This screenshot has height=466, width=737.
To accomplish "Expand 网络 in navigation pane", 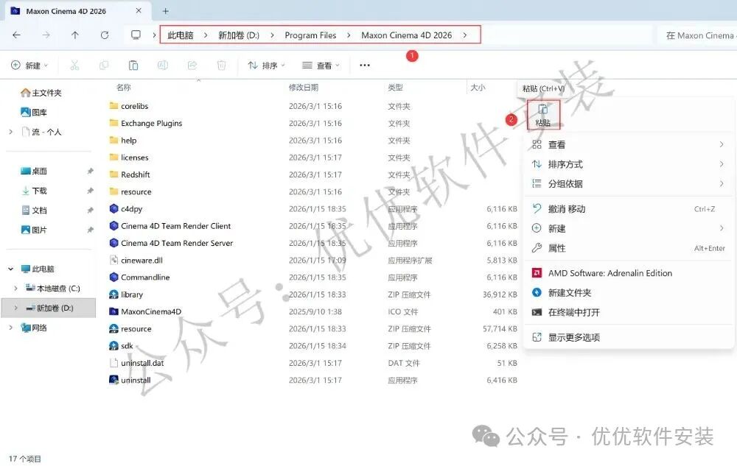I will point(11,328).
